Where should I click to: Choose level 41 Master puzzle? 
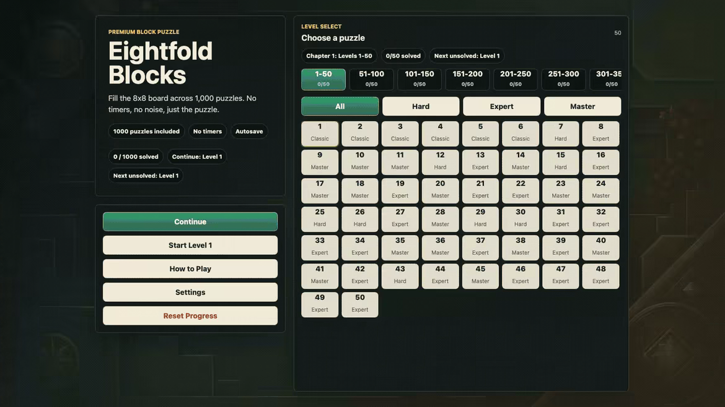pos(320,276)
